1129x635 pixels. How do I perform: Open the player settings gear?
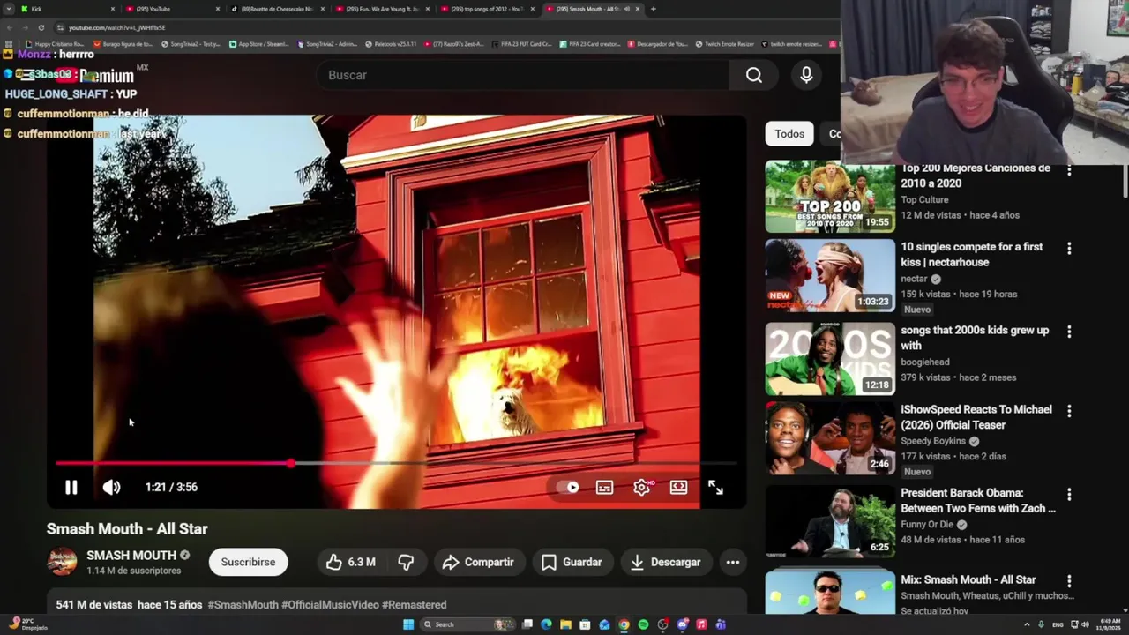642,487
